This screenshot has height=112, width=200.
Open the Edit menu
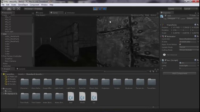click(7, 5)
